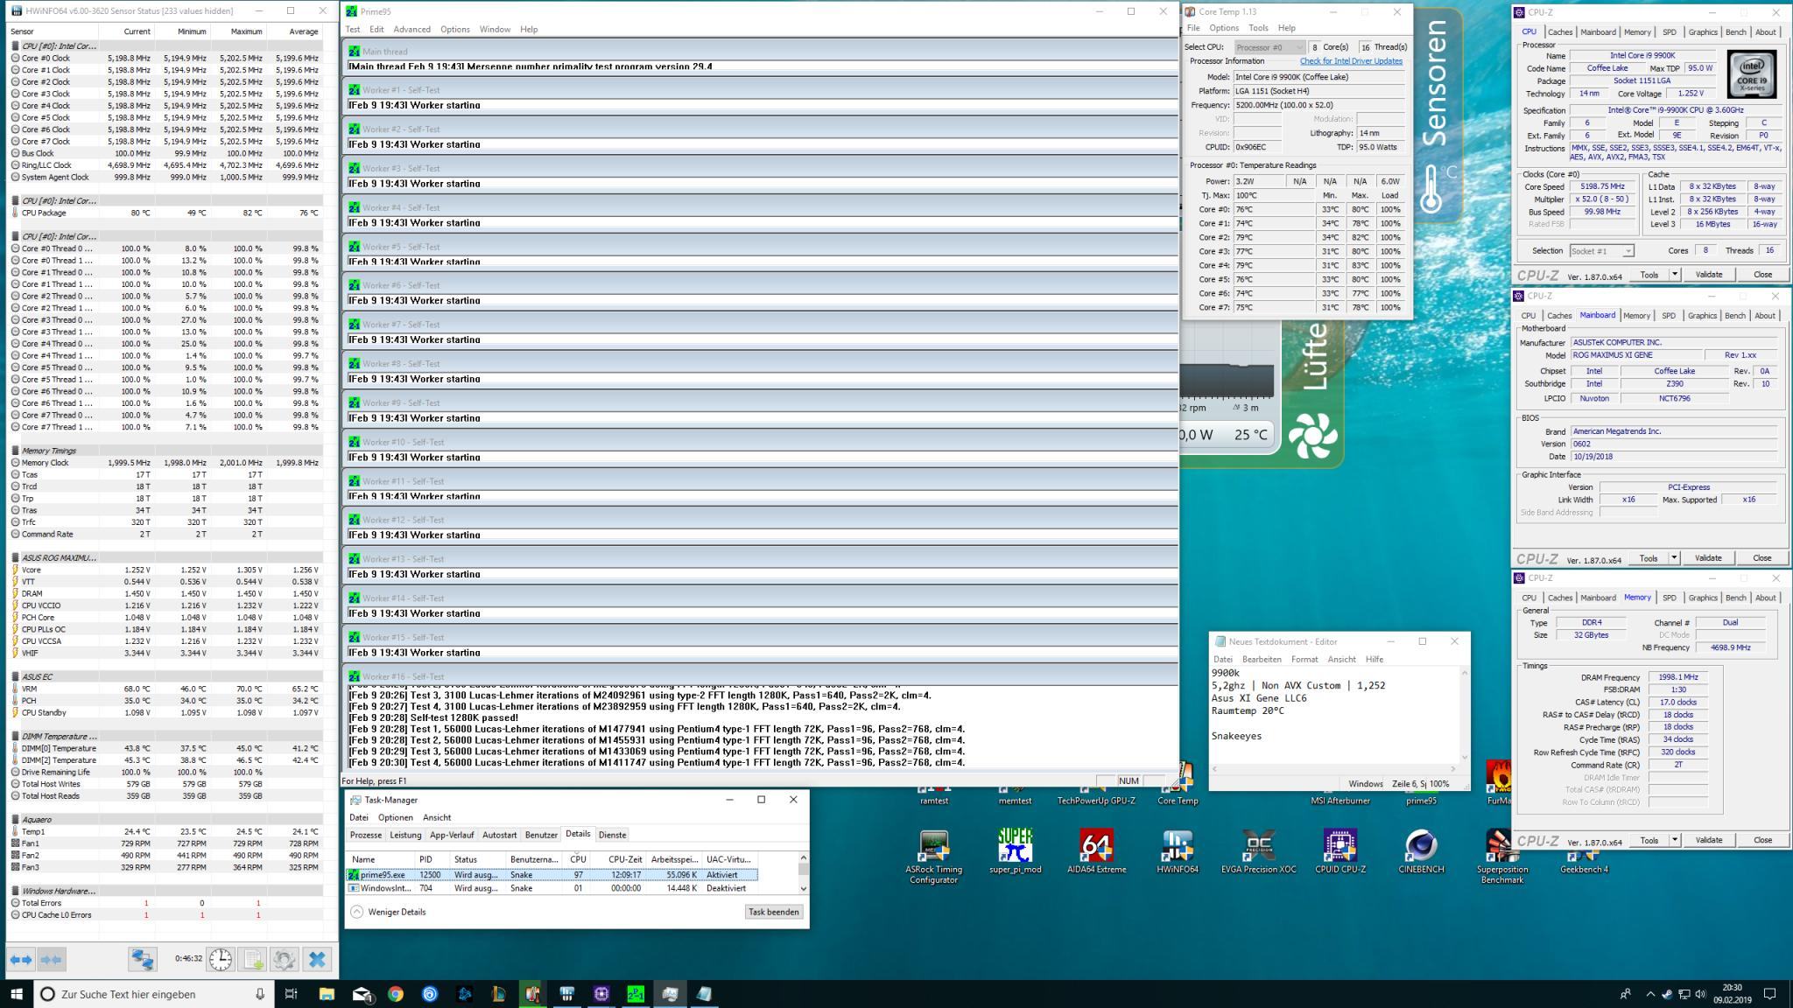This screenshot has width=1793, height=1008.
Task: Open Core Temp Select CPU dropdown
Action: pyautogui.click(x=1269, y=47)
